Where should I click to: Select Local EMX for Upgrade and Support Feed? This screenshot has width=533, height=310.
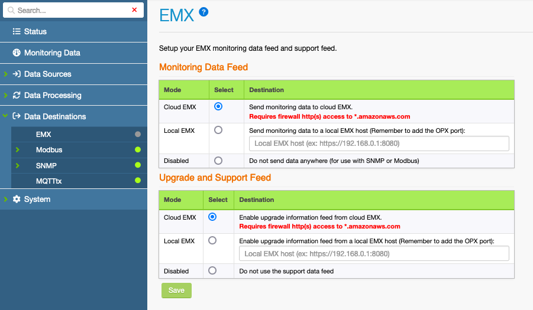pyautogui.click(x=212, y=240)
